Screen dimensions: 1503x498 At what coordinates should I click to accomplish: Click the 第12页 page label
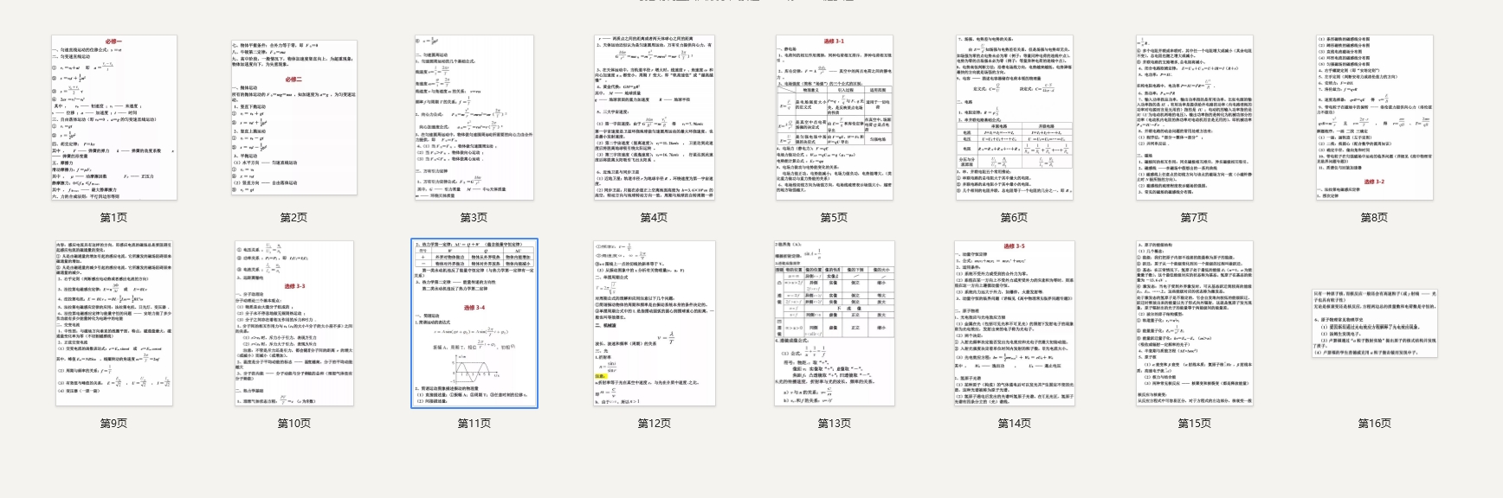(654, 424)
